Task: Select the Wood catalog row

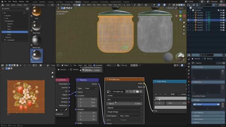Action: point(15,35)
